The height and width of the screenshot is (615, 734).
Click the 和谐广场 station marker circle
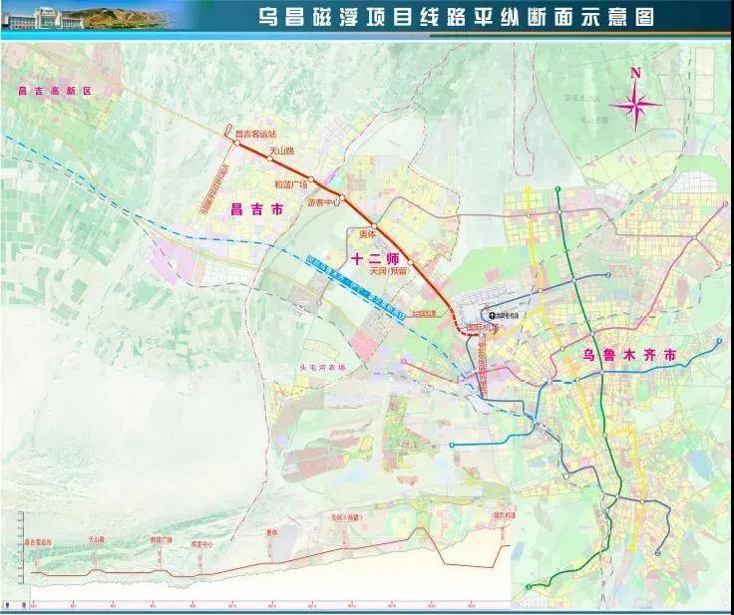pos(310,179)
